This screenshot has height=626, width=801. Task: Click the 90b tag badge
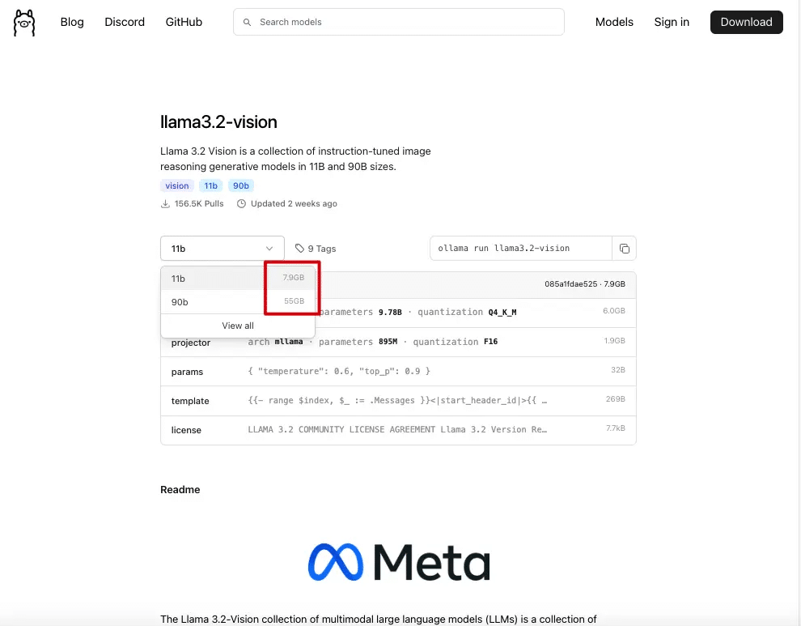point(240,185)
